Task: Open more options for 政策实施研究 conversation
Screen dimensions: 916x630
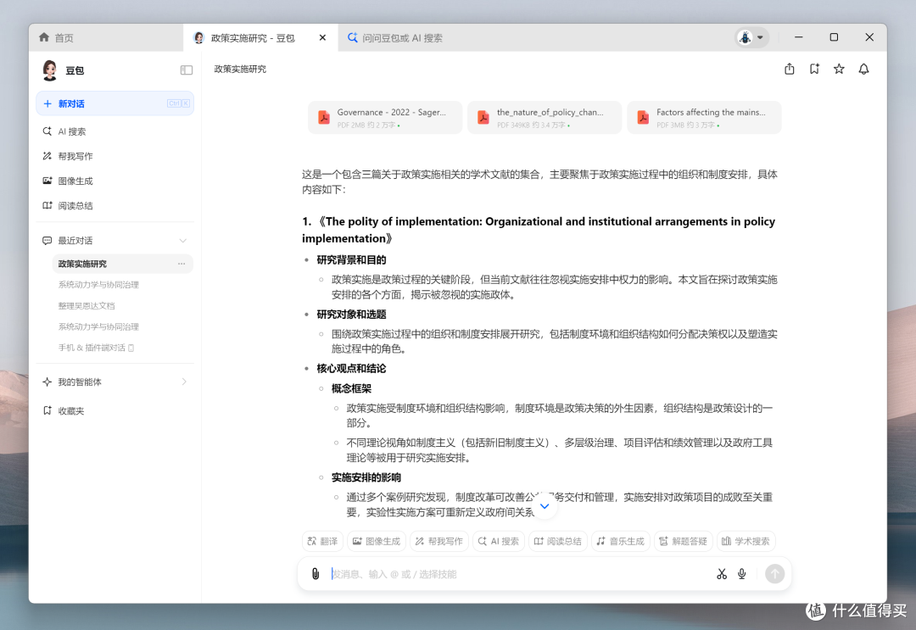Action: [x=182, y=264]
